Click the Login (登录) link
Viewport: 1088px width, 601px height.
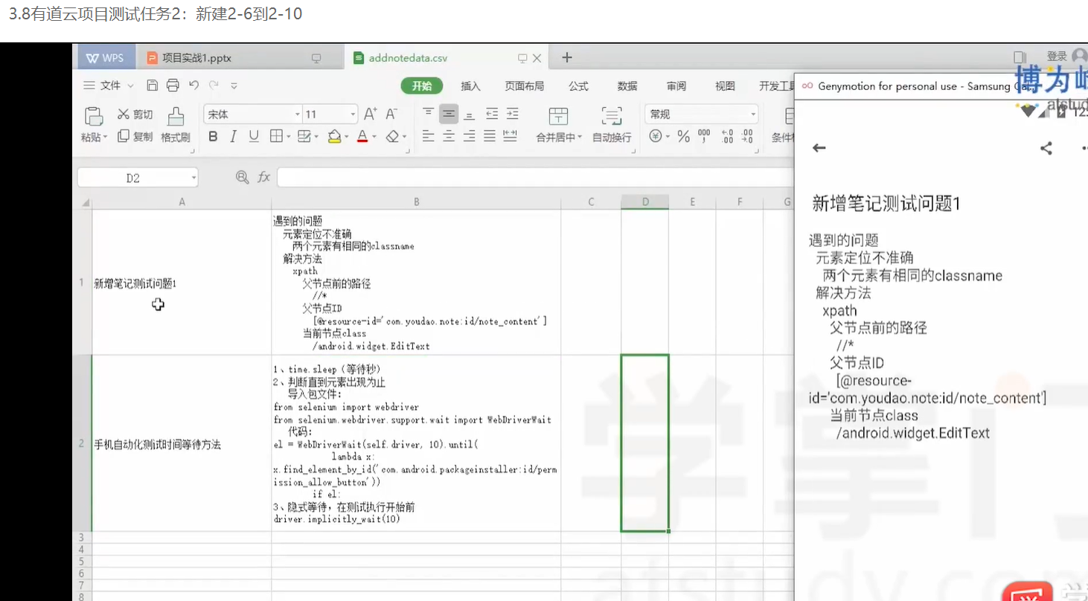pyautogui.click(x=1057, y=57)
